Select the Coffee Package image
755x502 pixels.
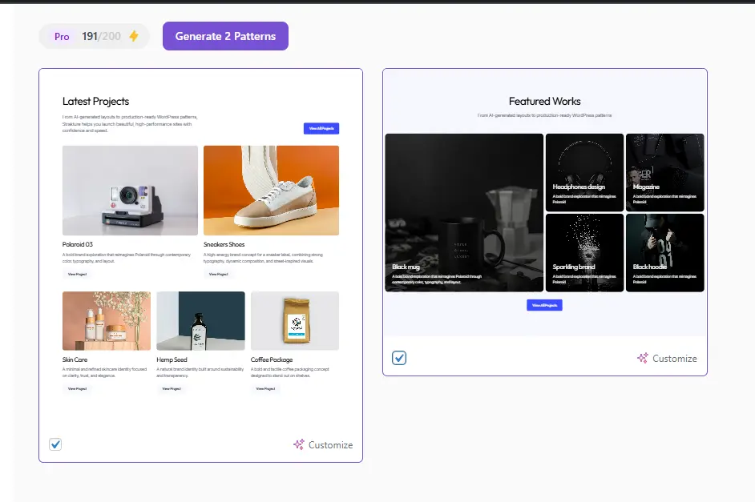tap(294, 321)
